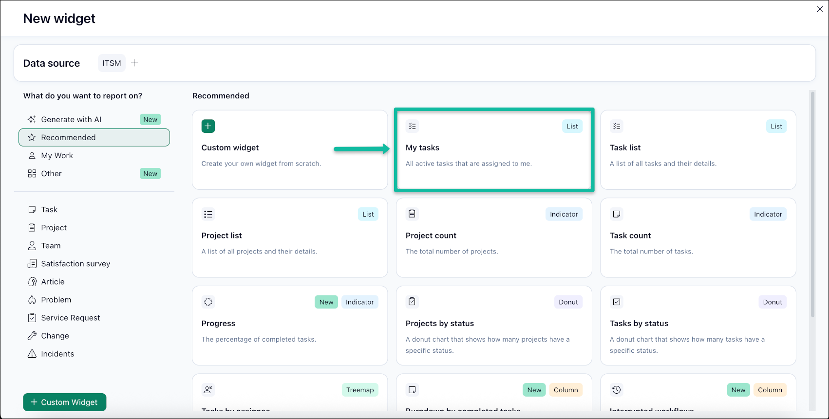Screen dimensions: 829x419
Task: Close the New widget dialog
Action: [820, 9]
